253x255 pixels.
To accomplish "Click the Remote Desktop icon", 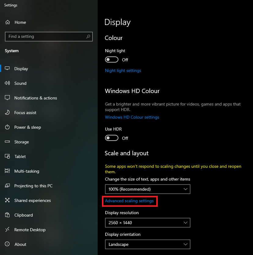I will [x=7, y=229].
